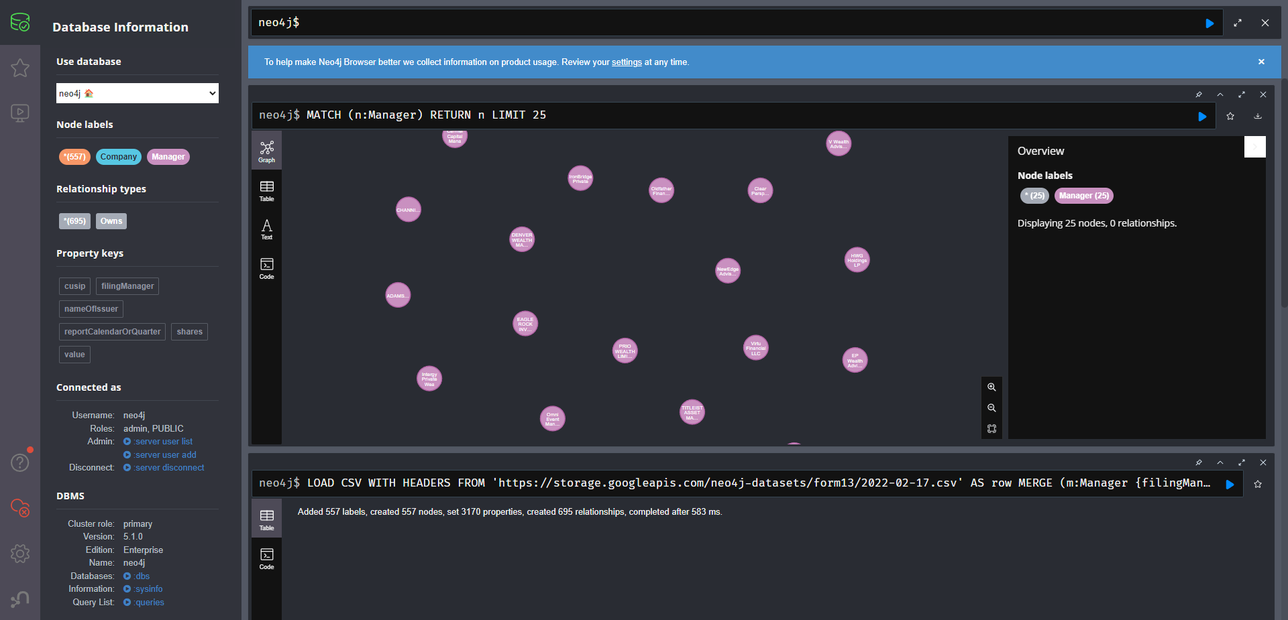Collapse the Overview panel with the arrow
1288x620 pixels.
click(1254, 147)
